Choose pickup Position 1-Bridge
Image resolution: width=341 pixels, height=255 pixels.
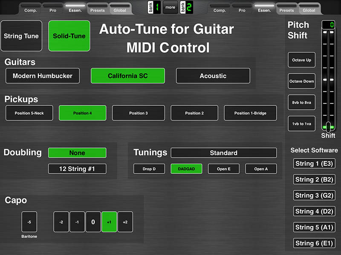[x=250, y=113]
